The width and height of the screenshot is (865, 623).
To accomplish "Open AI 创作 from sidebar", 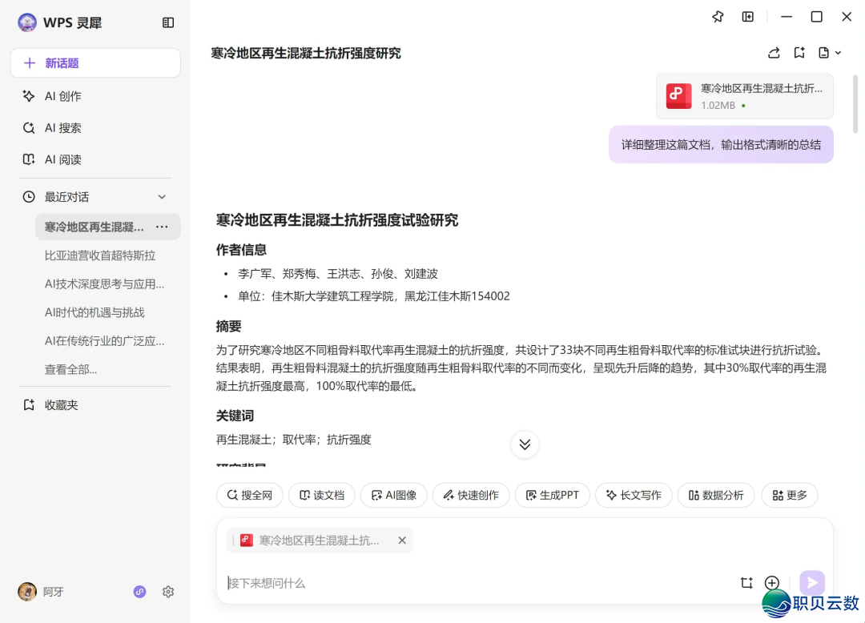I will (x=63, y=96).
